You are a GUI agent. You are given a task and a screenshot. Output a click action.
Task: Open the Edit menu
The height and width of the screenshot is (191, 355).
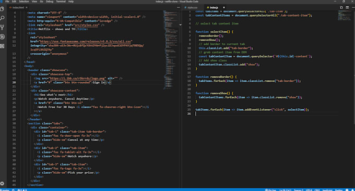click(14, 2)
